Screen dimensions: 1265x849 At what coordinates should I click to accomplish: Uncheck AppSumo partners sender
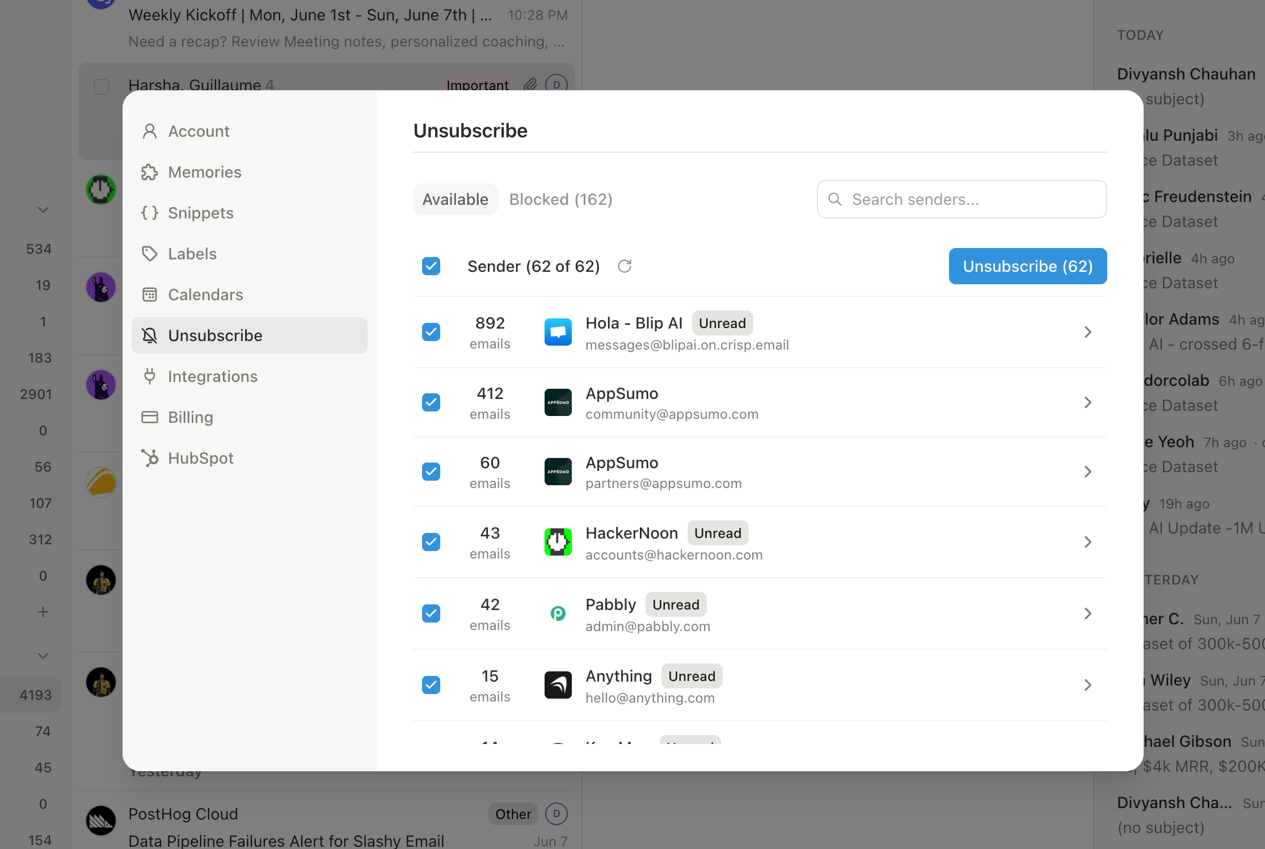point(431,472)
